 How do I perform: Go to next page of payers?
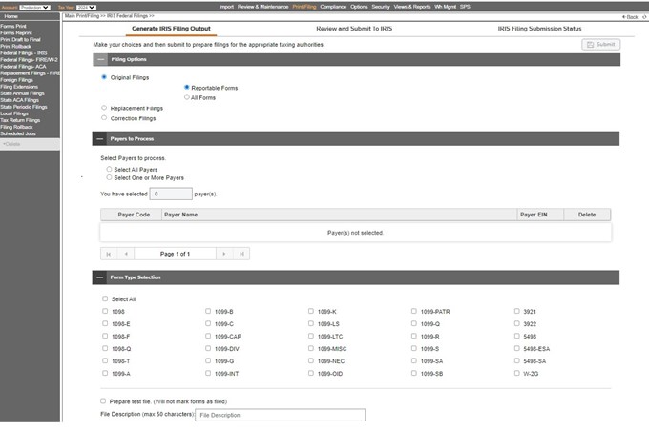pyautogui.click(x=223, y=254)
